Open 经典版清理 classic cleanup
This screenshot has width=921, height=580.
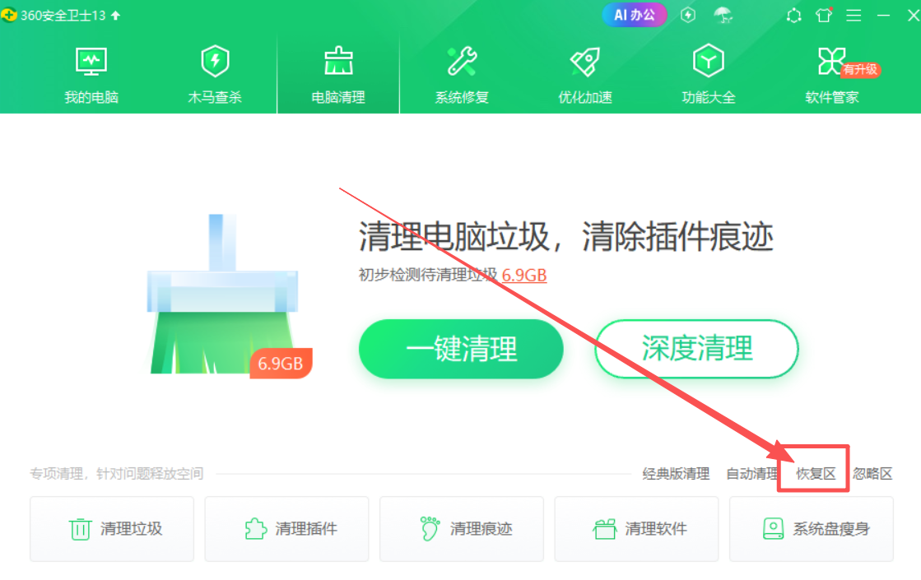pos(676,474)
